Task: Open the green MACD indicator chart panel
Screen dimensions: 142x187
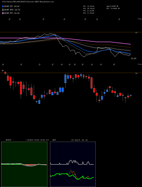Action: coord(24,164)
